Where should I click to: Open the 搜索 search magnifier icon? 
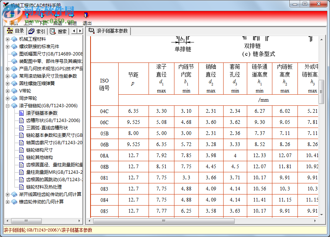[59, 31]
